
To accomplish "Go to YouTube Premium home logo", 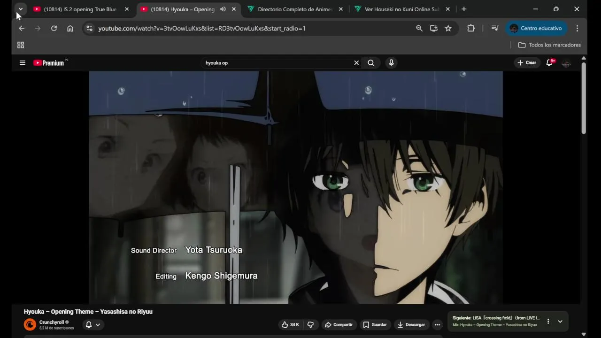I will click(49, 62).
